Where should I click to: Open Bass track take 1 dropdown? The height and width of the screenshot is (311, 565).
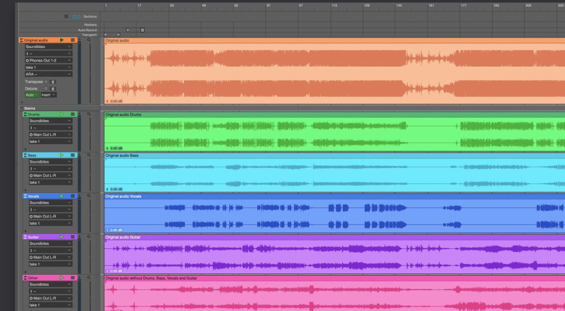50,182
